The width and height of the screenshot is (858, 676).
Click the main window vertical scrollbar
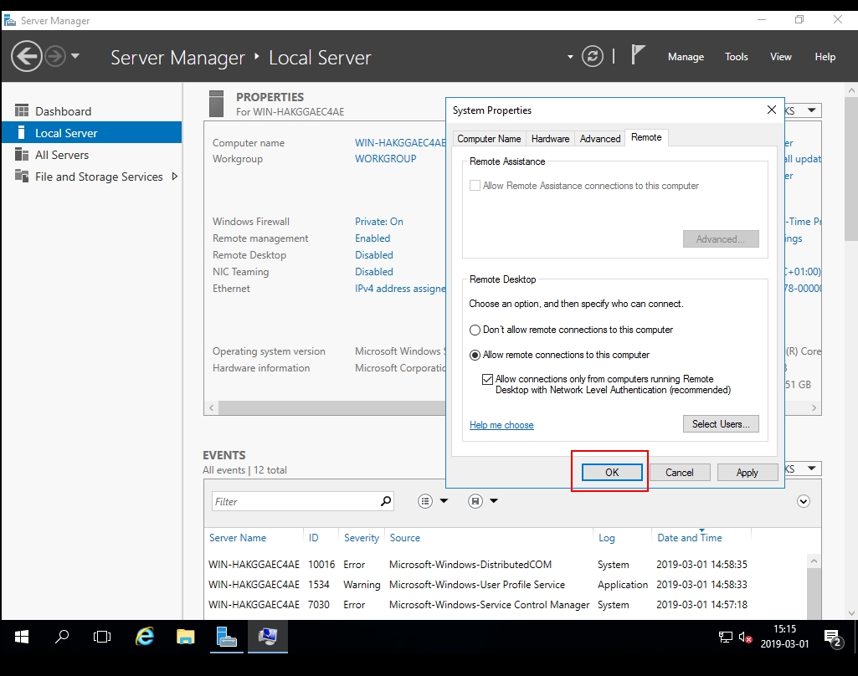tap(851, 170)
